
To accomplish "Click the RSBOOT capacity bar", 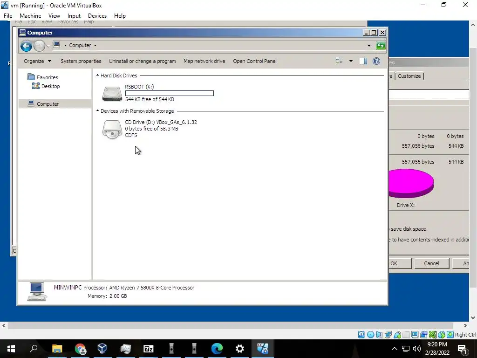I will pyautogui.click(x=170, y=93).
